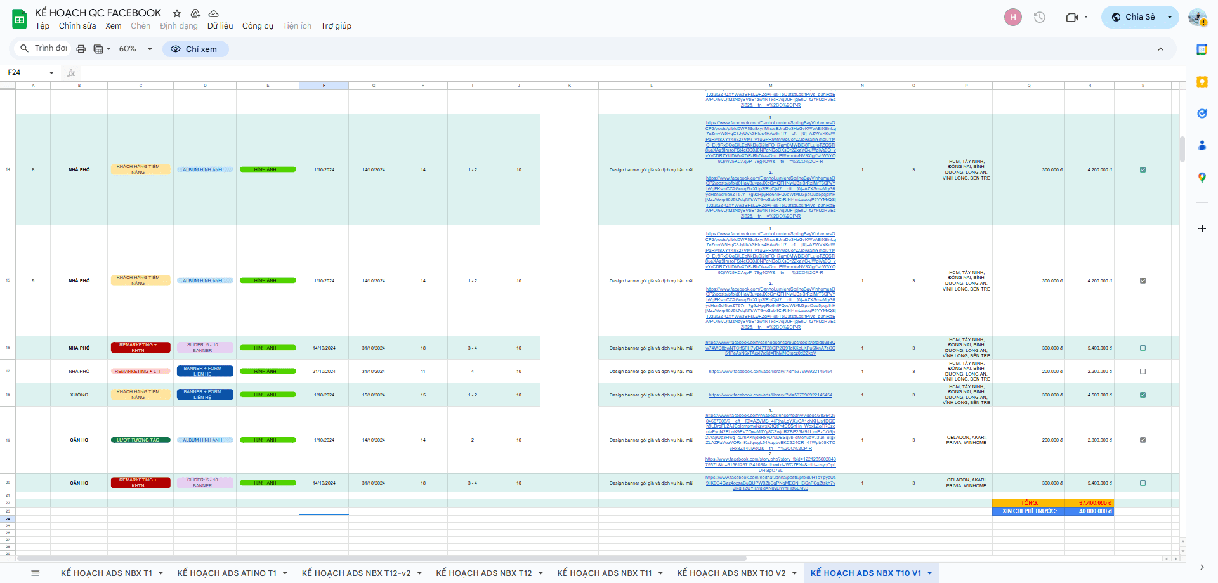Click the Trình đơn menu search field
This screenshot has height=583, width=1218.
tap(44, 48)
